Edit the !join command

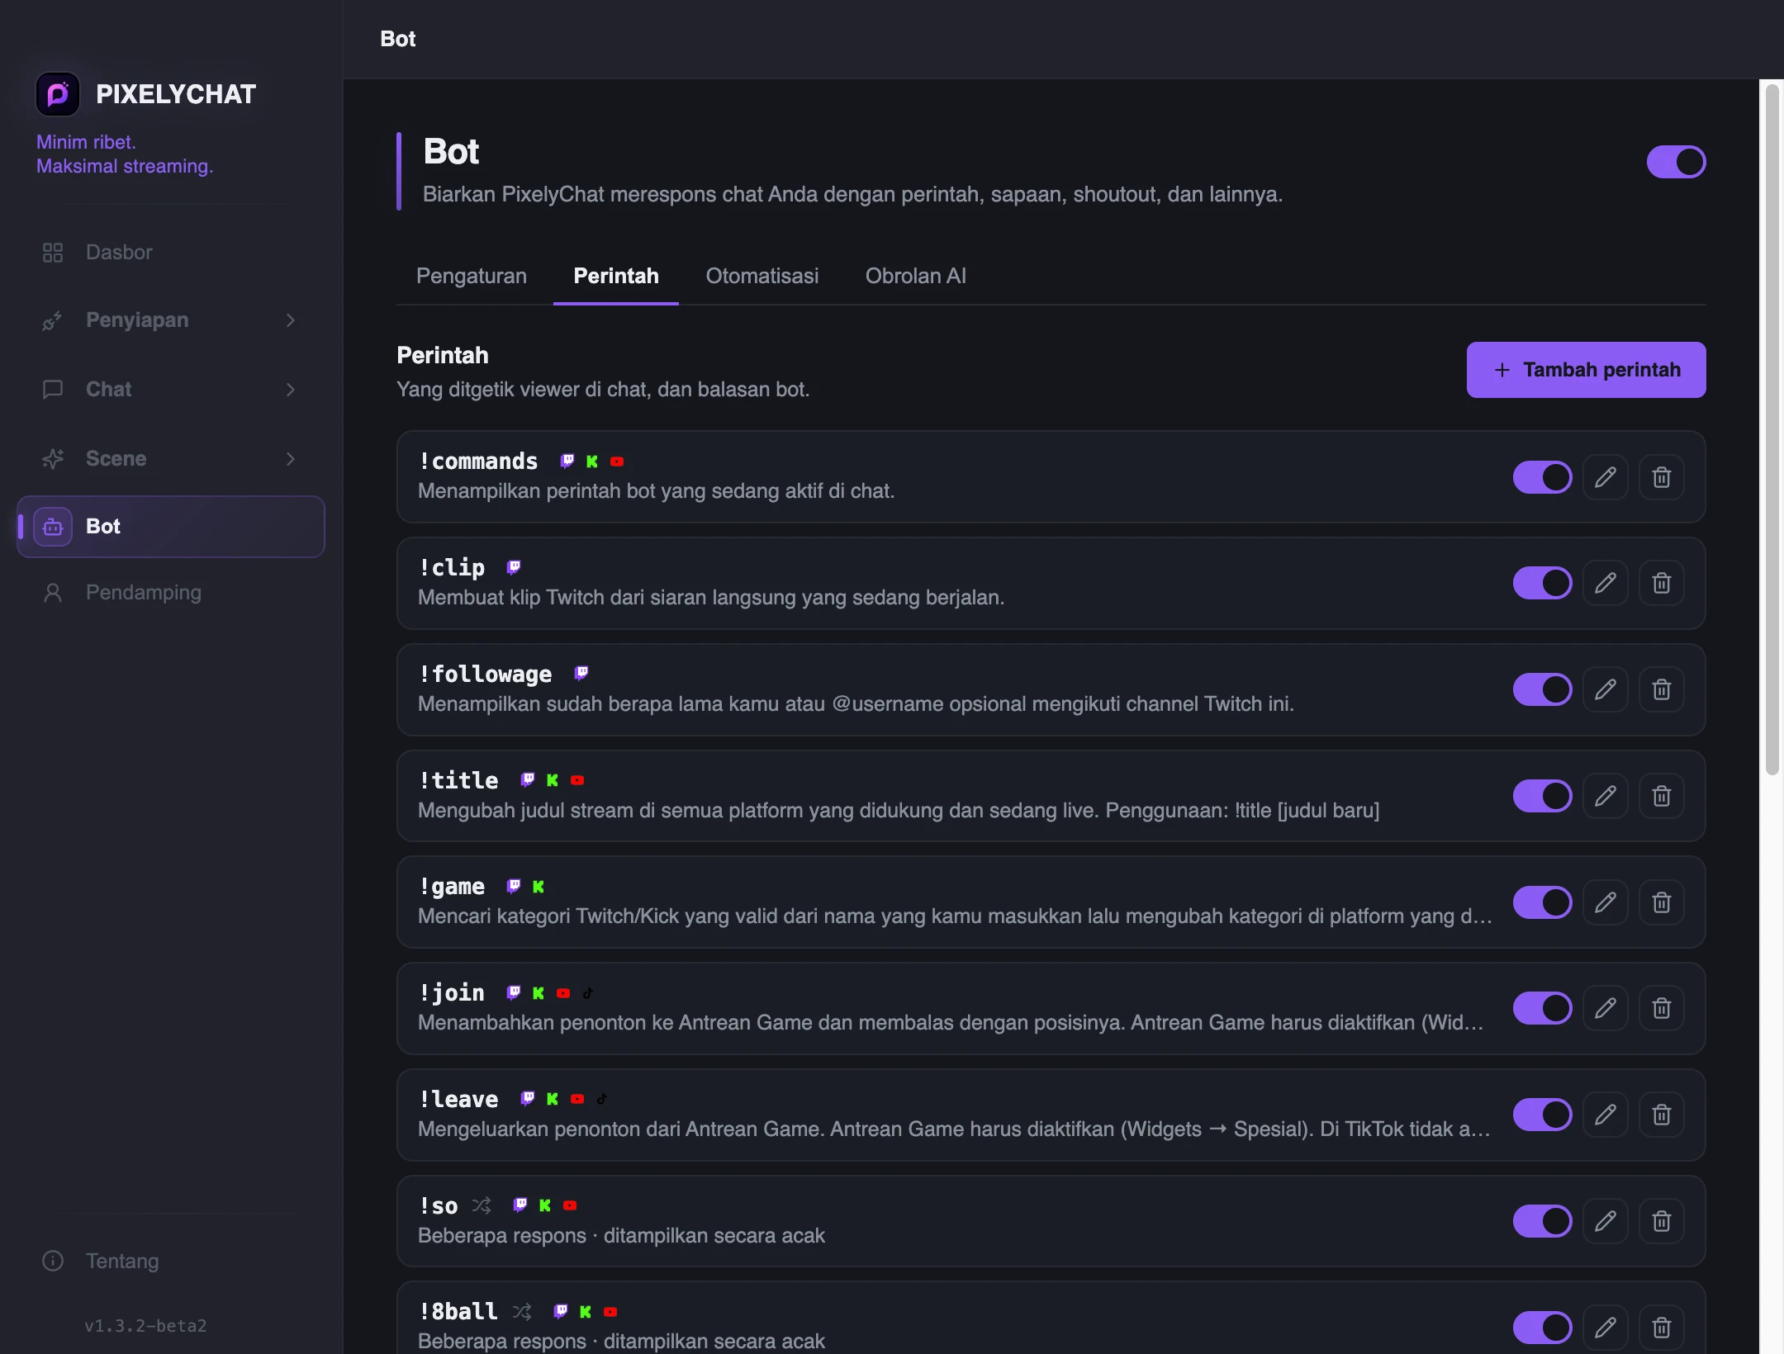pyautogui.click(x=1605, y=1009)
